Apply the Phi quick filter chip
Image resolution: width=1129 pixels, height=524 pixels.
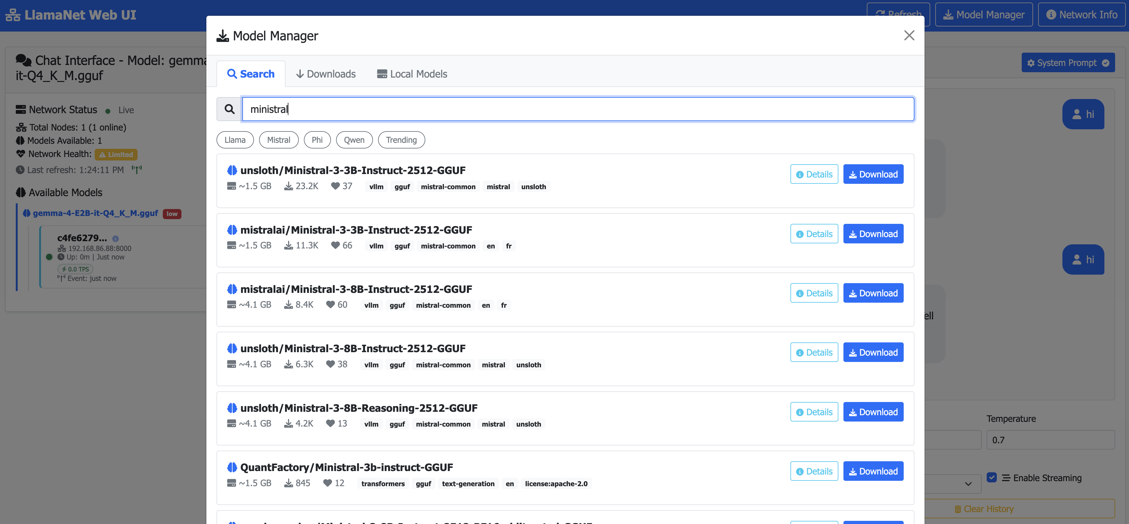[x=317, y=140]
